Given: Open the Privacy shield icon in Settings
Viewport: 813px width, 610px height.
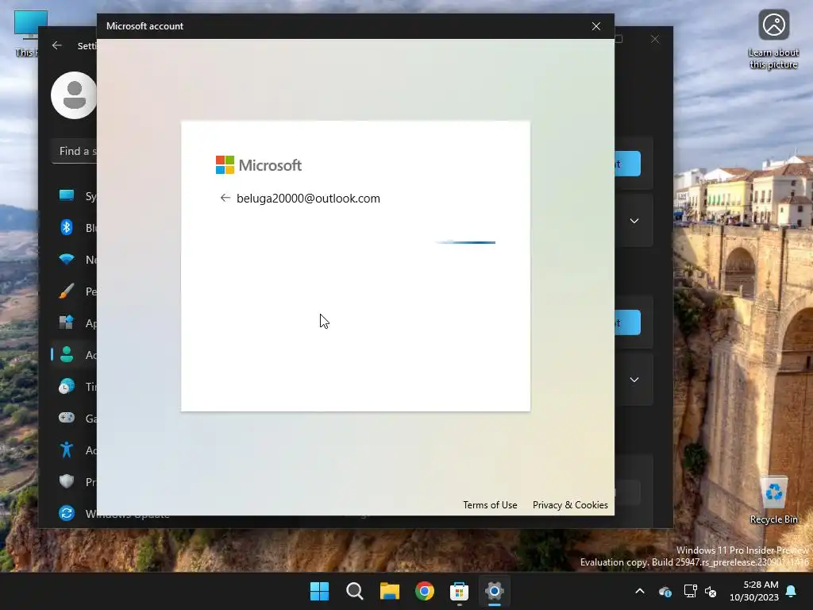Looking at the screenshot, I should point(67,481).
